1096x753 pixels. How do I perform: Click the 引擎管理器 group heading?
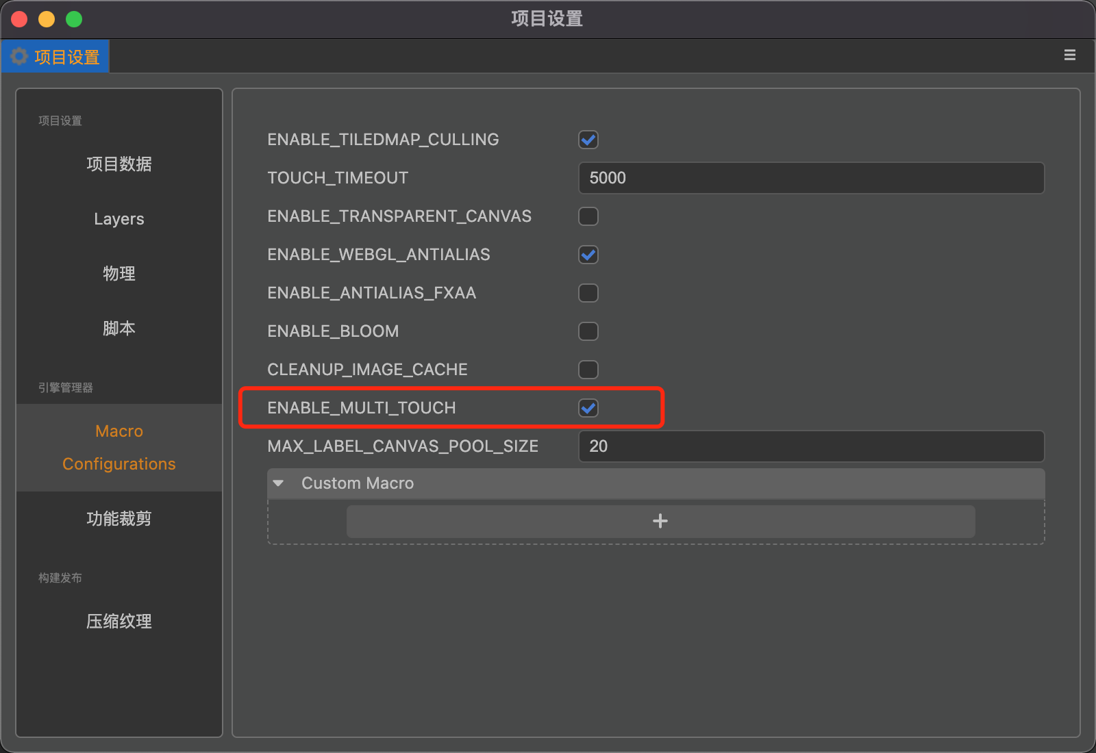(x=66, y=387)
